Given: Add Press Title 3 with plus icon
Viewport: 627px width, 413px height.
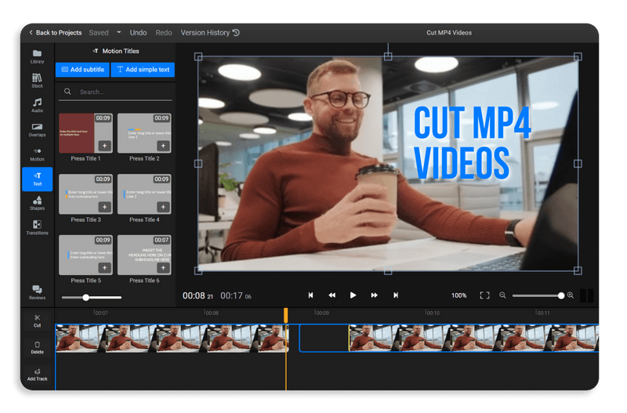Looking at the screenshot, I should click(x=105, y=207).
